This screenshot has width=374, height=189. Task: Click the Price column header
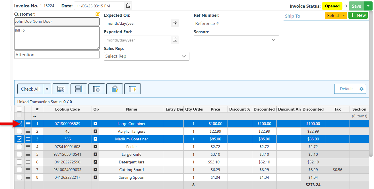pos(215,109)
